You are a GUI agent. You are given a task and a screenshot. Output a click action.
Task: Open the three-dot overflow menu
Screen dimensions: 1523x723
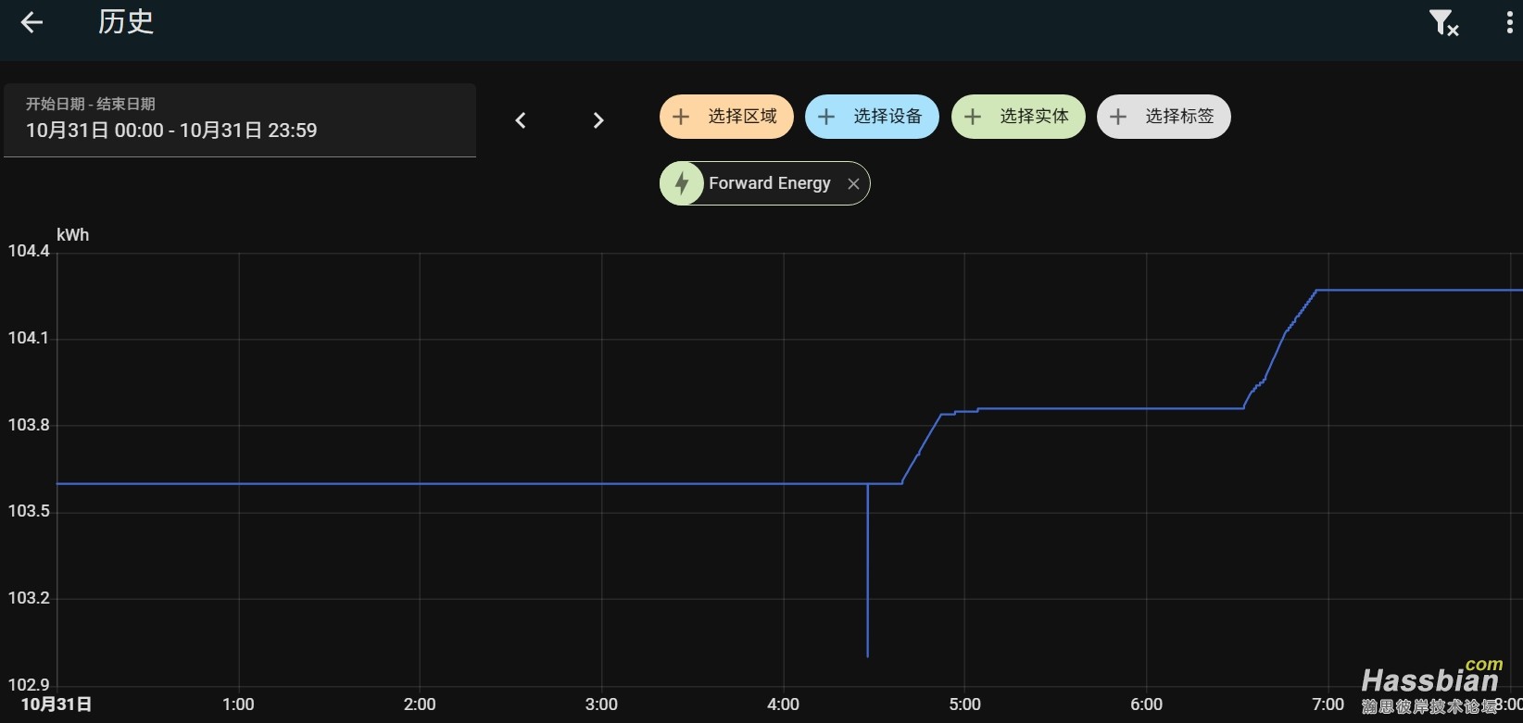(x=1509, y=23)
